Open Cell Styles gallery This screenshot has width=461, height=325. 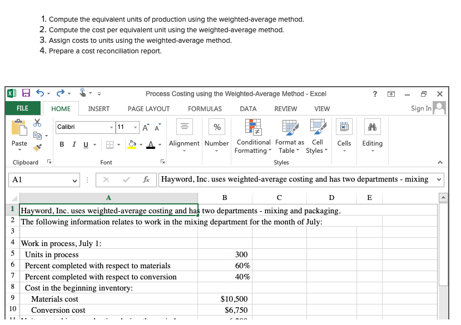317,136
